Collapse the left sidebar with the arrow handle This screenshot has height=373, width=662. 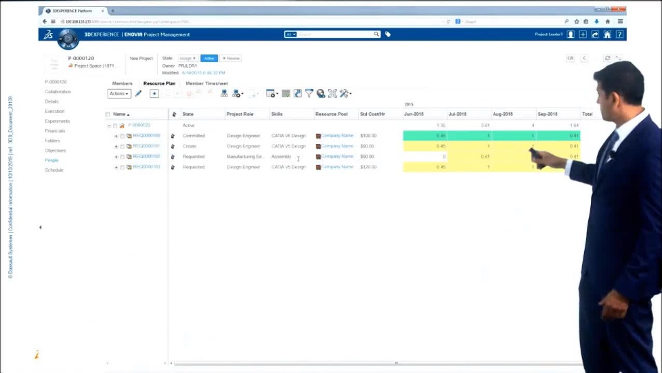[x=41, y=228]
